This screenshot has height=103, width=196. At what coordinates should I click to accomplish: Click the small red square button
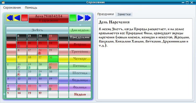25,18
